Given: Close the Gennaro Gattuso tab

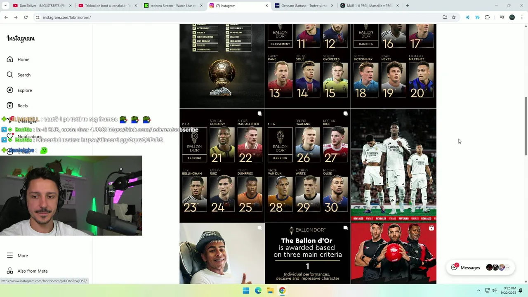Looking at the screenshot, I should 332,6.
